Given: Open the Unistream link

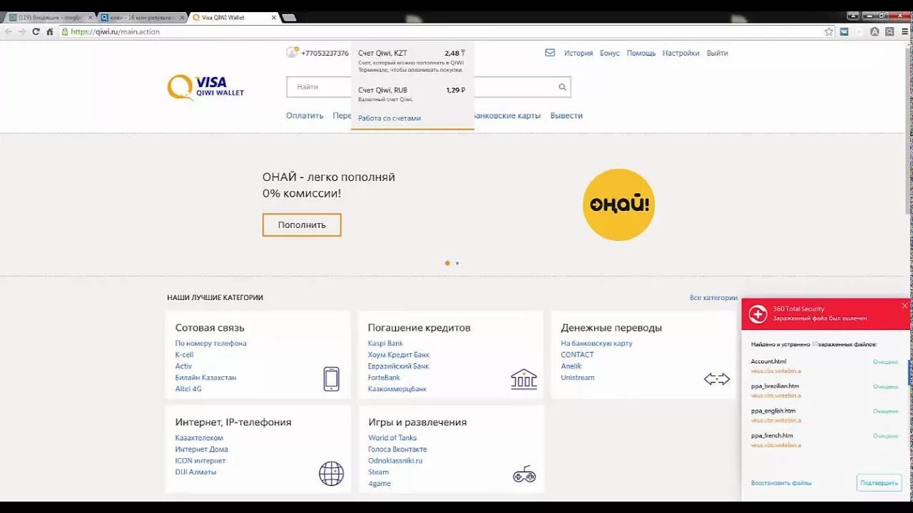Looking at the screenshot, I should click(x=578, y=378).
